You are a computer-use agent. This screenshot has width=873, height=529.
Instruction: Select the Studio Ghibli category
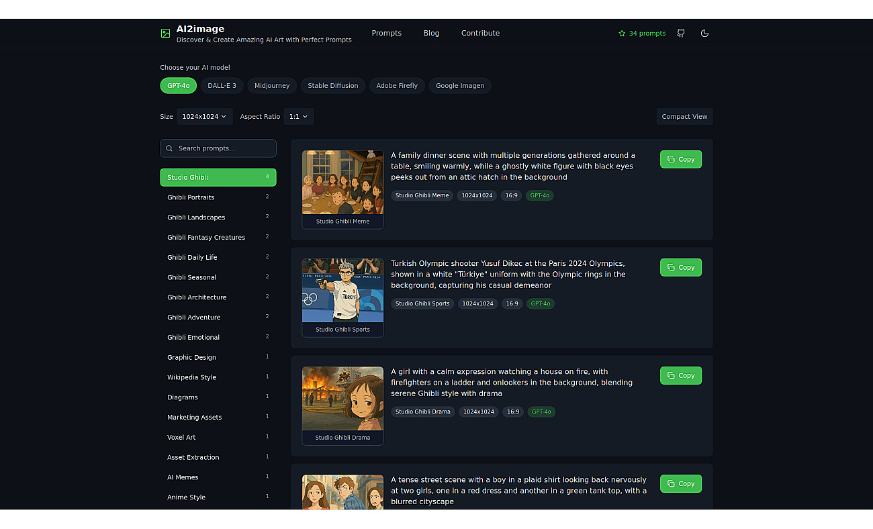218,177
